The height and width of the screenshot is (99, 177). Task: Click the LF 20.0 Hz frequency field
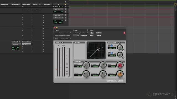tap(112, 56)
